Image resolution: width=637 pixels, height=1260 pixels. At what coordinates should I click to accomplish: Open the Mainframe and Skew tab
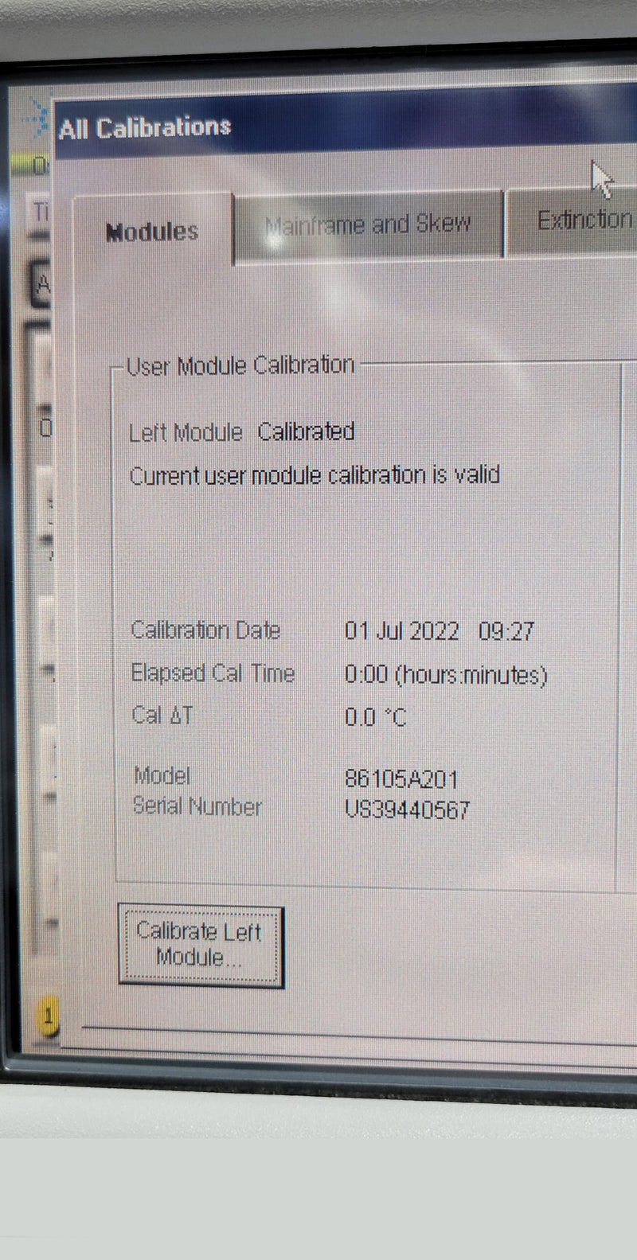368,224
